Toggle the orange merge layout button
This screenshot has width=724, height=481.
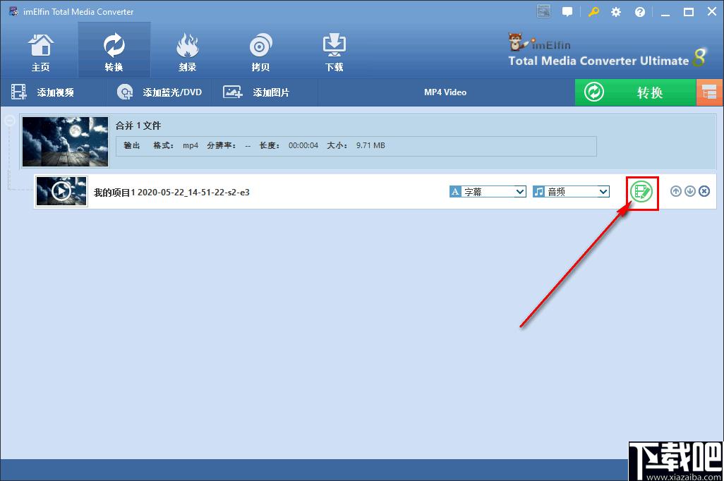click(709, 92)
